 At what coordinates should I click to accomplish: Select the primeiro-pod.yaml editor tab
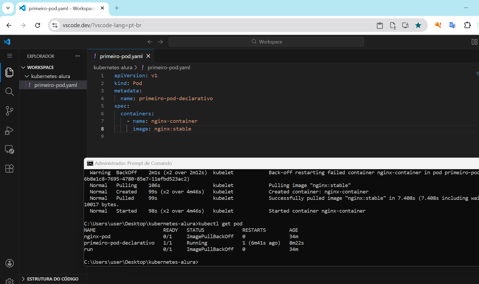pos(121,56)
